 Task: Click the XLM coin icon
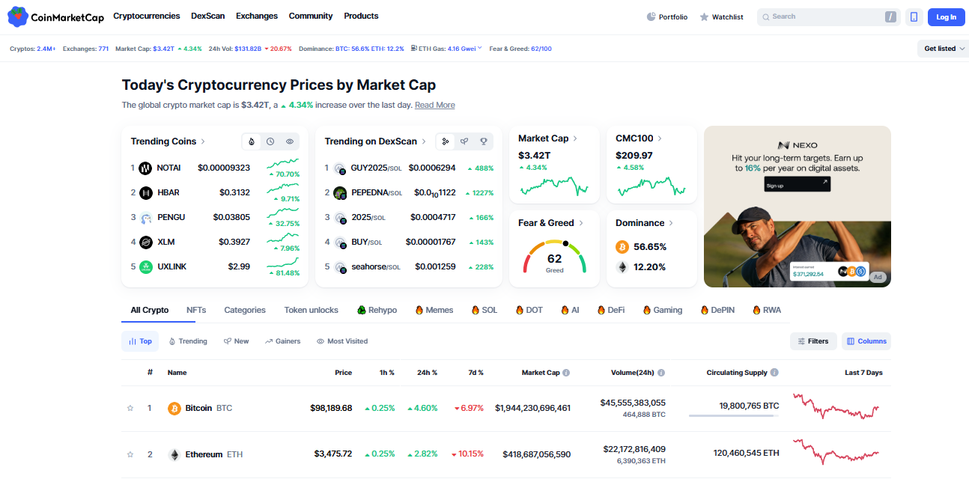[x=145, y=242]
